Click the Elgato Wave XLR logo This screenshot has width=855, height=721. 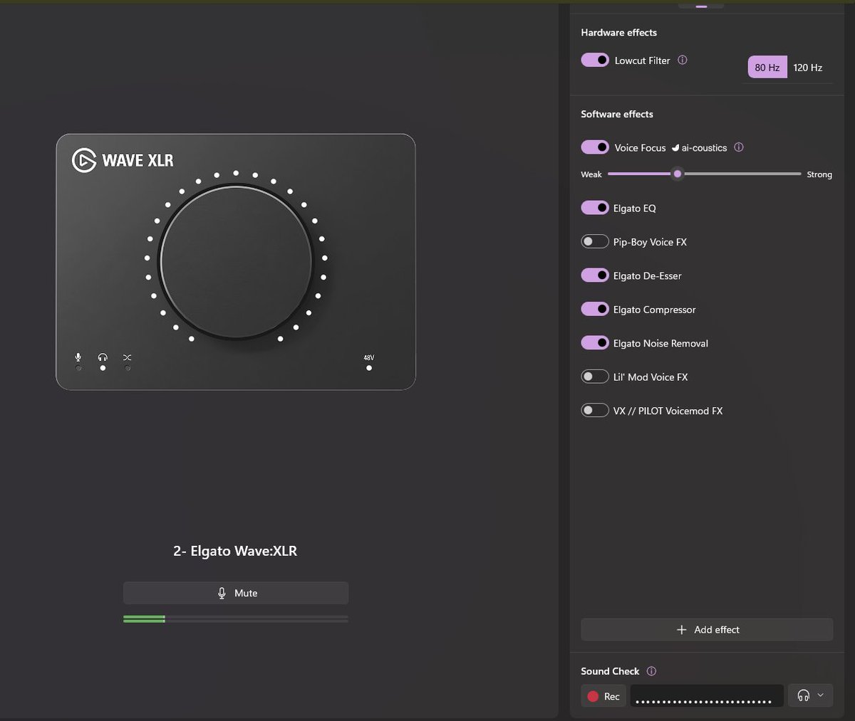pyautogui.click(x=123, y=160)
